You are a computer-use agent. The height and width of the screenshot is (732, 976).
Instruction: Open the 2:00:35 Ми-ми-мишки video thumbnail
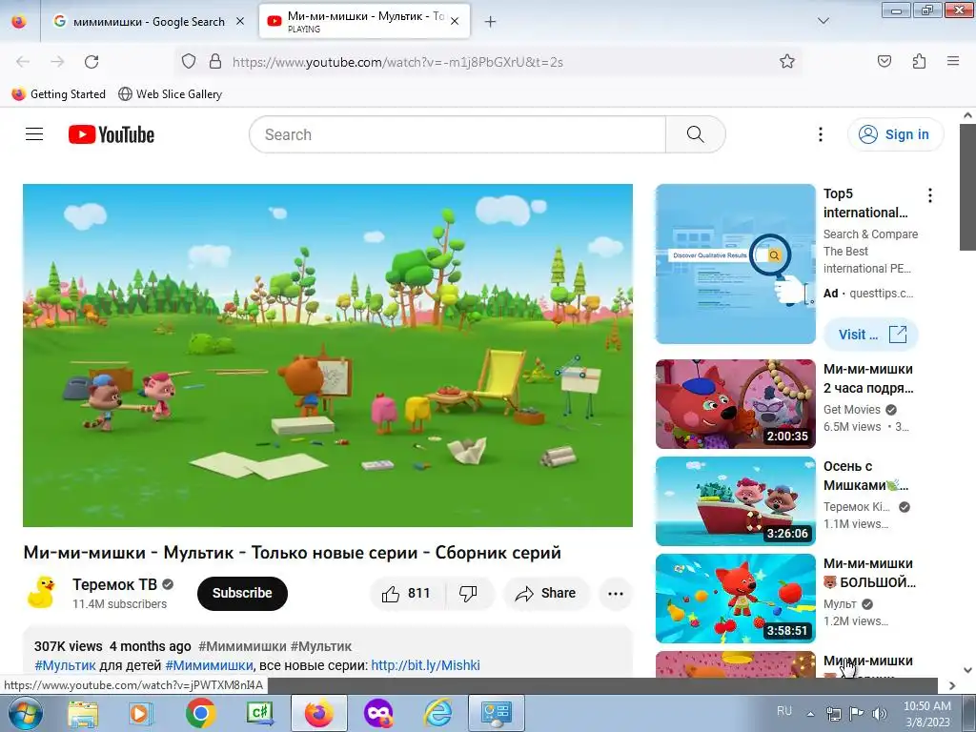(x=735, y=404)
